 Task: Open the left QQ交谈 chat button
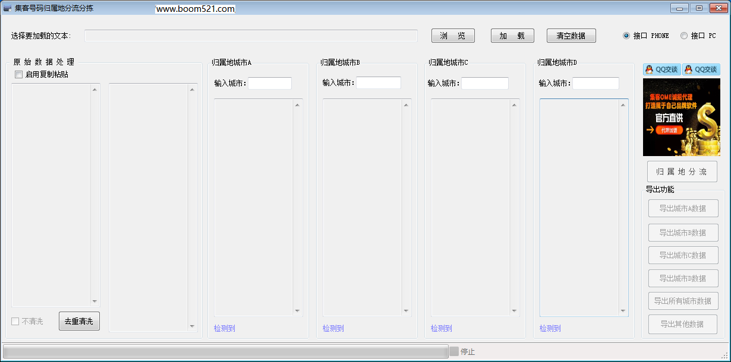tap(661, 69)
